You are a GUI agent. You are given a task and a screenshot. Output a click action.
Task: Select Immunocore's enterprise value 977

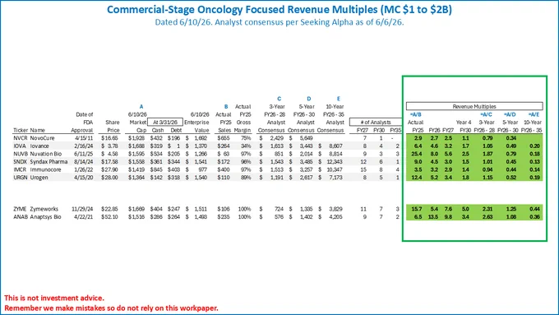coord(203,169)
